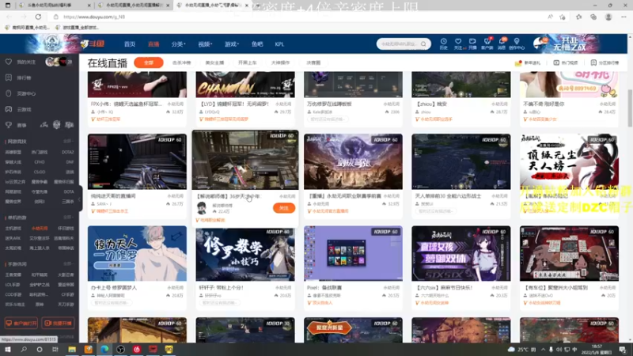633x356 pixels.
Task: Click 我要开播 button in sidebar
Action: pos(58,324)
